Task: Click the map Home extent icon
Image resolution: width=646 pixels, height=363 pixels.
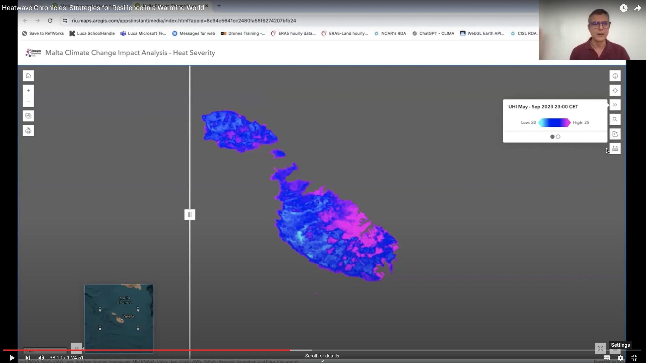Action: click(x=28, y=76)
